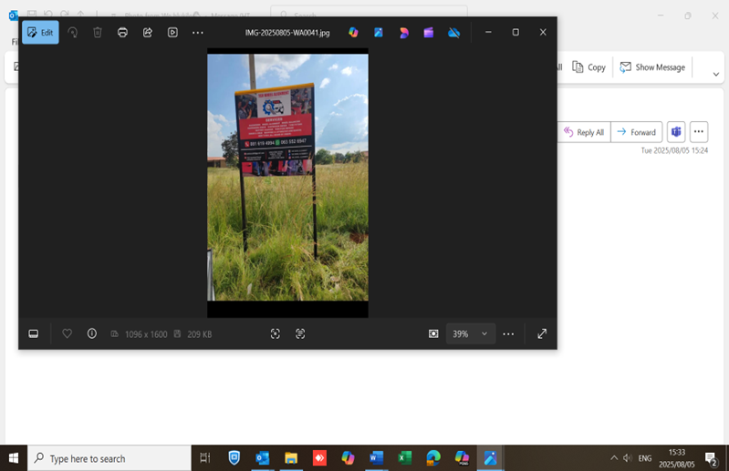Toggle favorite with the heart icon
This screenshot has height=471, width=729.
[67, 334]
